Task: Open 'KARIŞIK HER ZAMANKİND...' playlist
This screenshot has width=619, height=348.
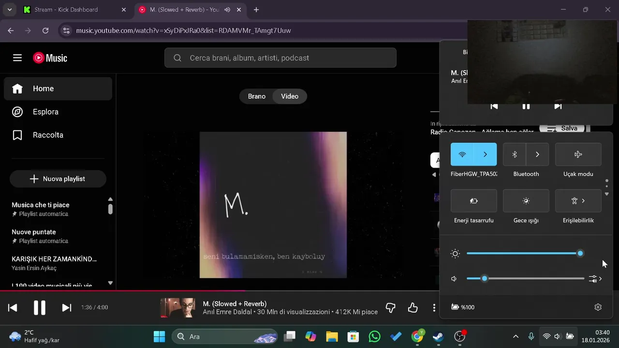Action: coord(54,263)
